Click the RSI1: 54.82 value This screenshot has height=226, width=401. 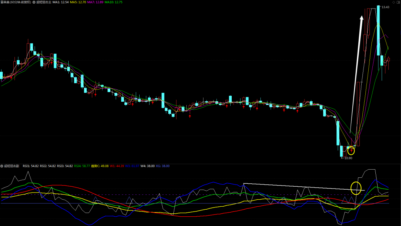coord(31,166)
